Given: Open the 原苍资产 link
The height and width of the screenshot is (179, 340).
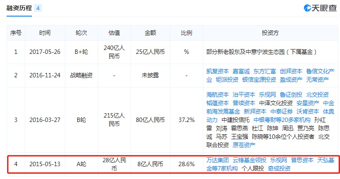Looking at the screenshot, I should (244, 145).
